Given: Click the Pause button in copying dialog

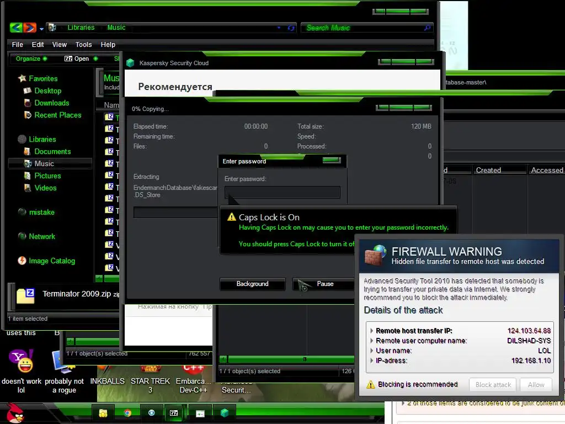Looking at the screenshot, I should tap(323, 284).
